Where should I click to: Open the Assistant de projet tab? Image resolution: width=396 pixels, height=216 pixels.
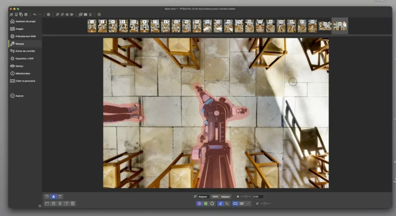(25, 21)
